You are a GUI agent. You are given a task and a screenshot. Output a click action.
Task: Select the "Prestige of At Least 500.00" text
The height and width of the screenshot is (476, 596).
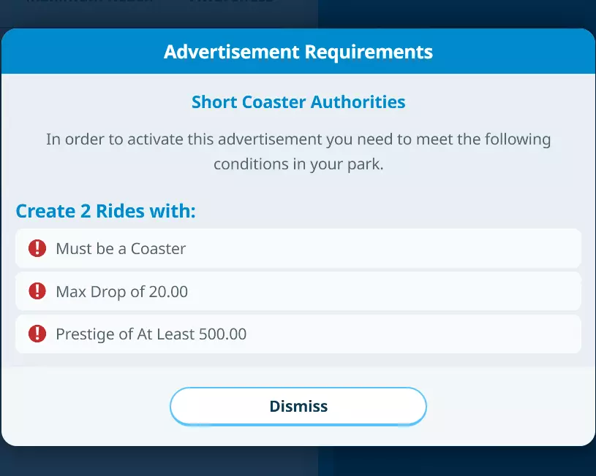pyautogui.click(x=151, y=334)
